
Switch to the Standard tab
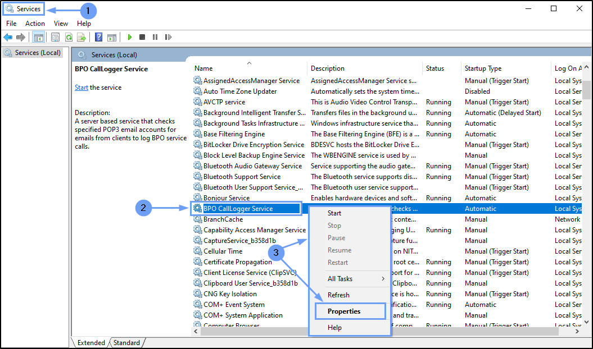126,343
